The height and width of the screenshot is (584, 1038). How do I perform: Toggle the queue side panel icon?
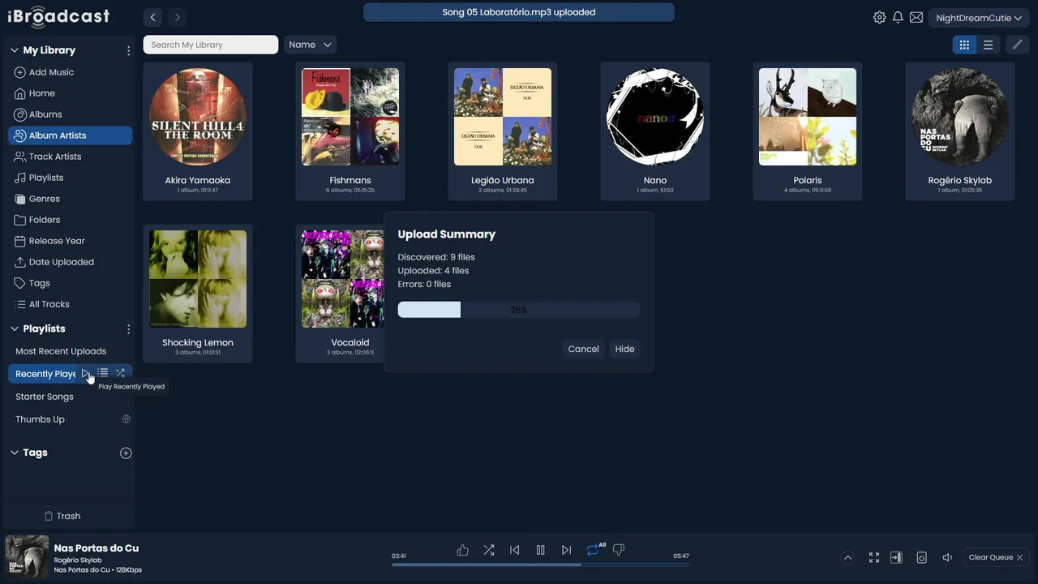(x=896, y=557)
